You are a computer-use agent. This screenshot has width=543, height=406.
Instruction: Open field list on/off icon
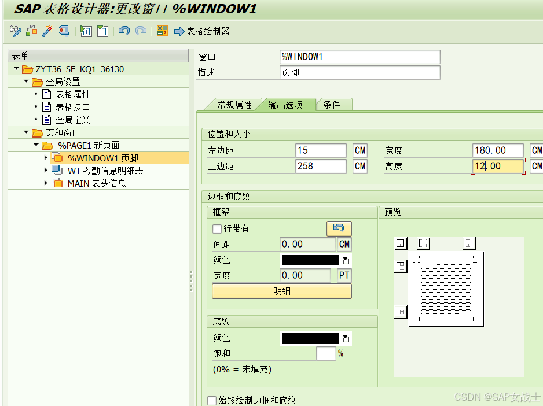tap(162, 31)
